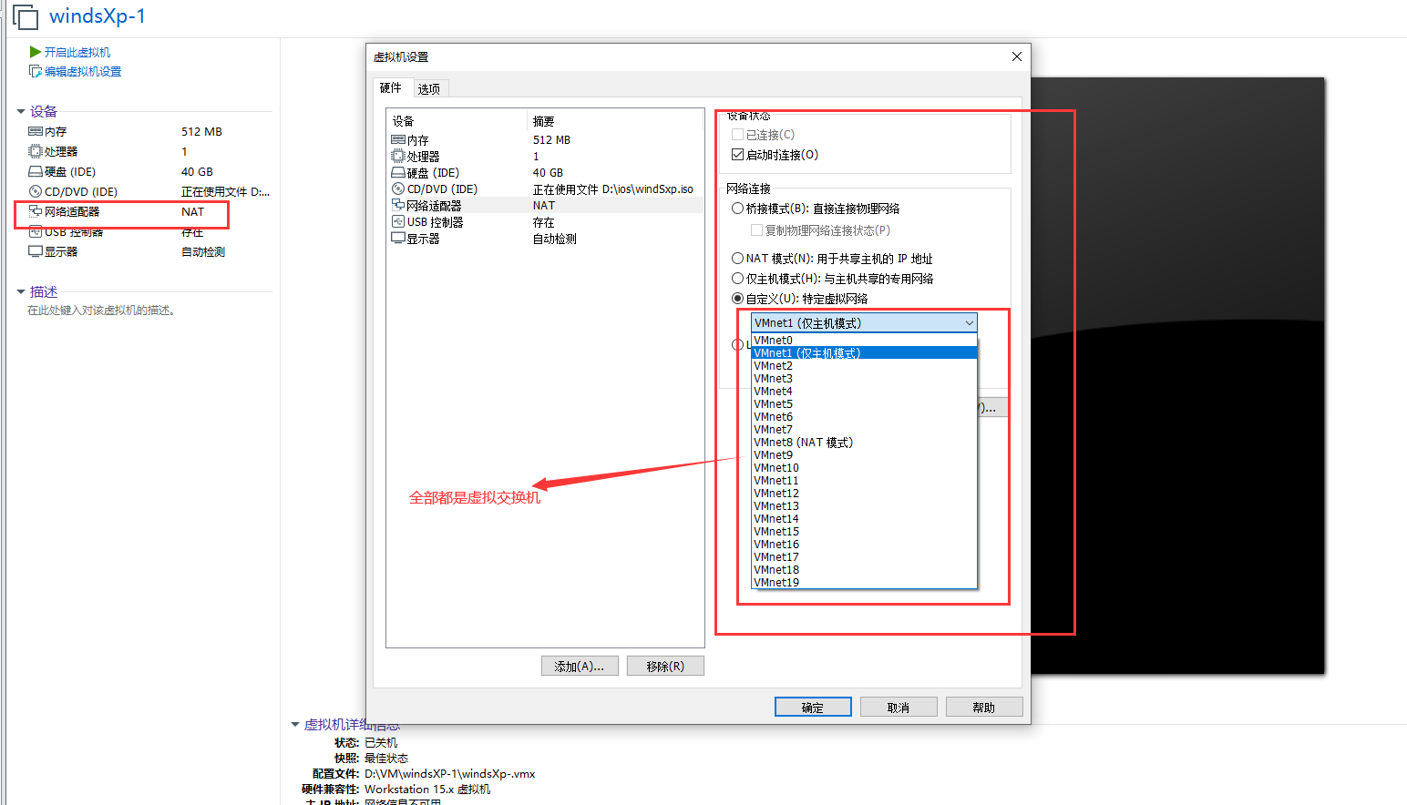
Task: Select the network adapter icon in left panel
Action: [36, 211]
